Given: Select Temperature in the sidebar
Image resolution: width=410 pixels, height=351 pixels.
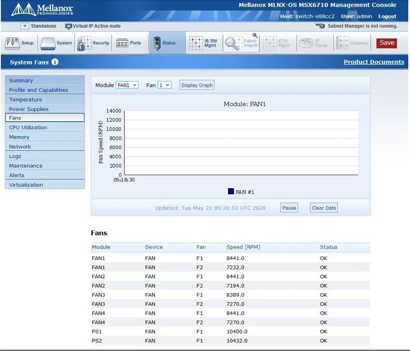Looking at the screenshot, I should pyautogui.click(x=45, y=100).
